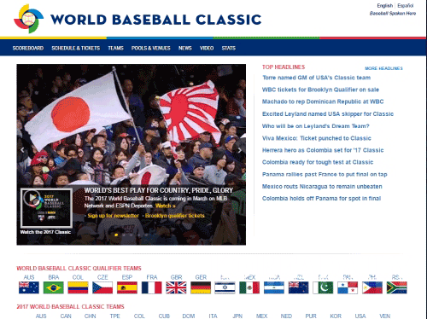This screenshot has width=427, height=319.
Task: Select the Spain flag icon
Action: tap(127, 287)
